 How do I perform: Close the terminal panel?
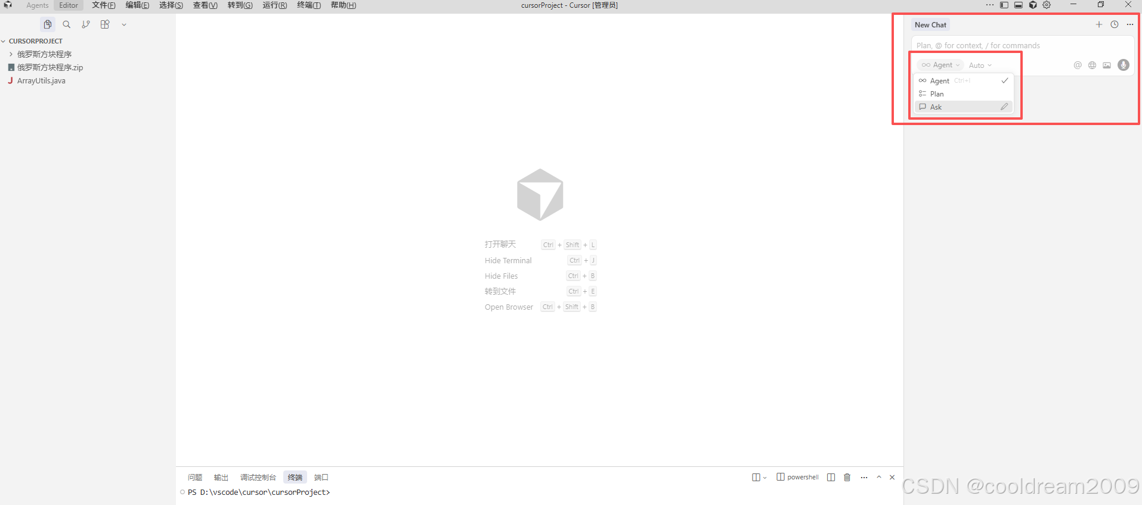click(892, 477)
